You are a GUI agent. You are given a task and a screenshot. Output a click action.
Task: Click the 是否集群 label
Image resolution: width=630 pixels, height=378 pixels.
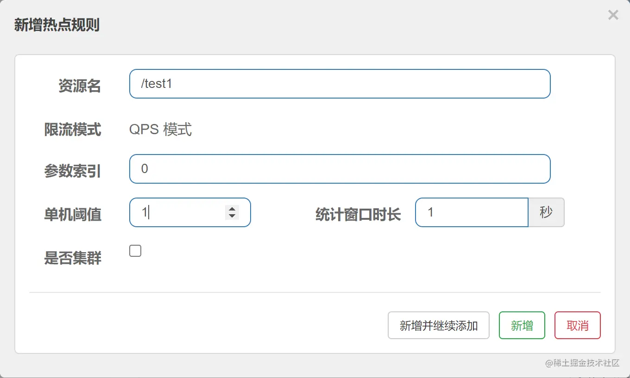click(73, 258)
